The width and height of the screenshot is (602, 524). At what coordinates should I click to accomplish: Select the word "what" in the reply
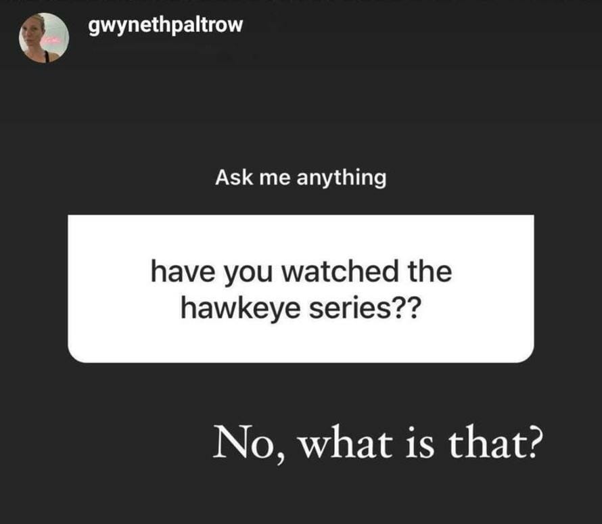pos(346,442)
